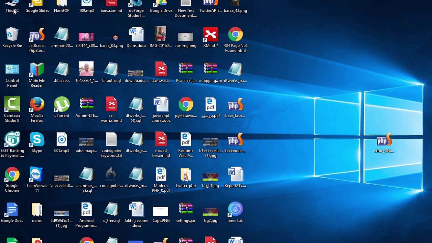Screen dimensions: 432x243
Task: Select the settings.jar archive icon
Action: 186,213
